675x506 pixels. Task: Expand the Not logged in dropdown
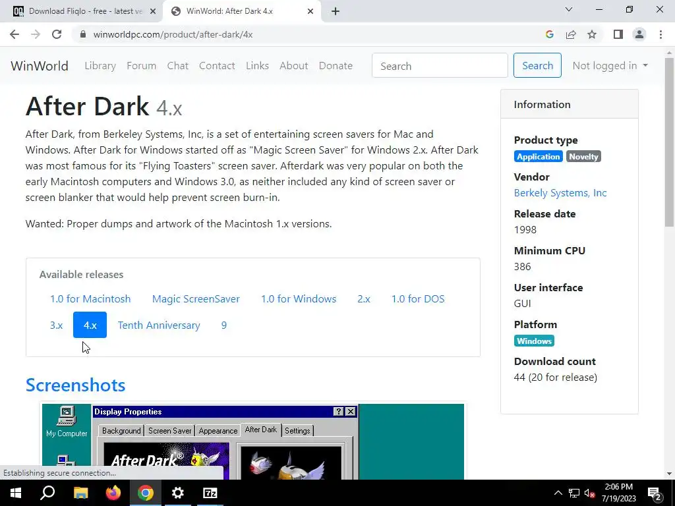[610, 66]
